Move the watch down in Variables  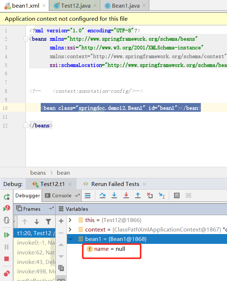[x=61, y=257]
